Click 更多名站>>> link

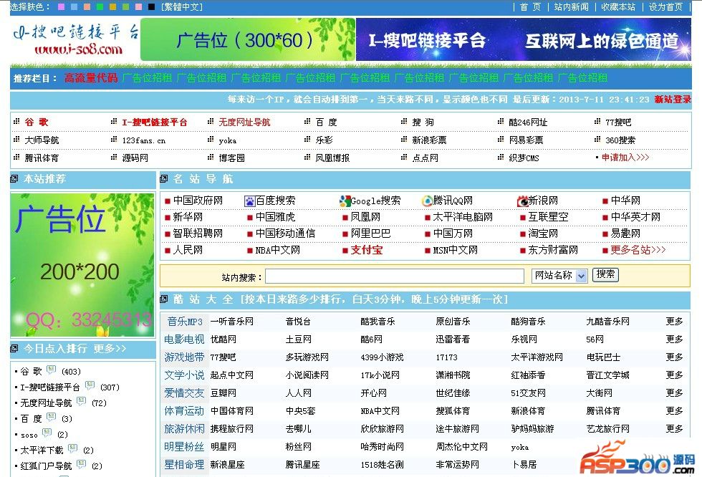(x=638, y=250)
